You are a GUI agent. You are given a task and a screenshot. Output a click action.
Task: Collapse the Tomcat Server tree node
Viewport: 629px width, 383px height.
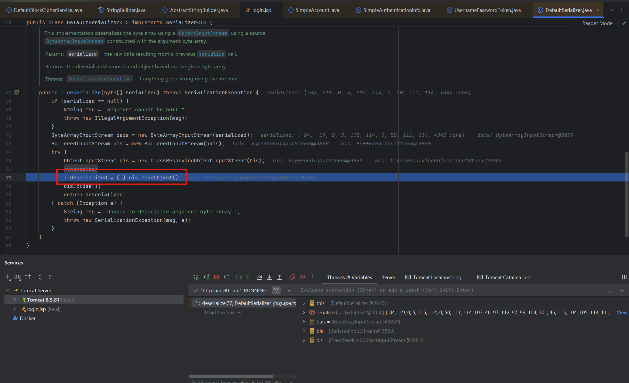point(7,290)
